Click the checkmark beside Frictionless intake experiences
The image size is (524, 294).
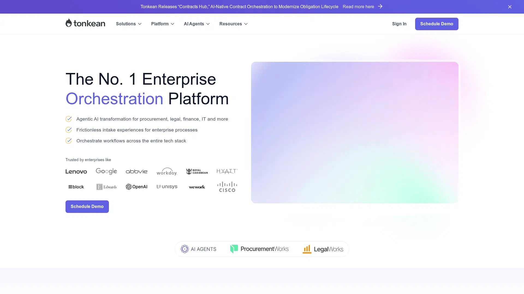coord(69,130)
